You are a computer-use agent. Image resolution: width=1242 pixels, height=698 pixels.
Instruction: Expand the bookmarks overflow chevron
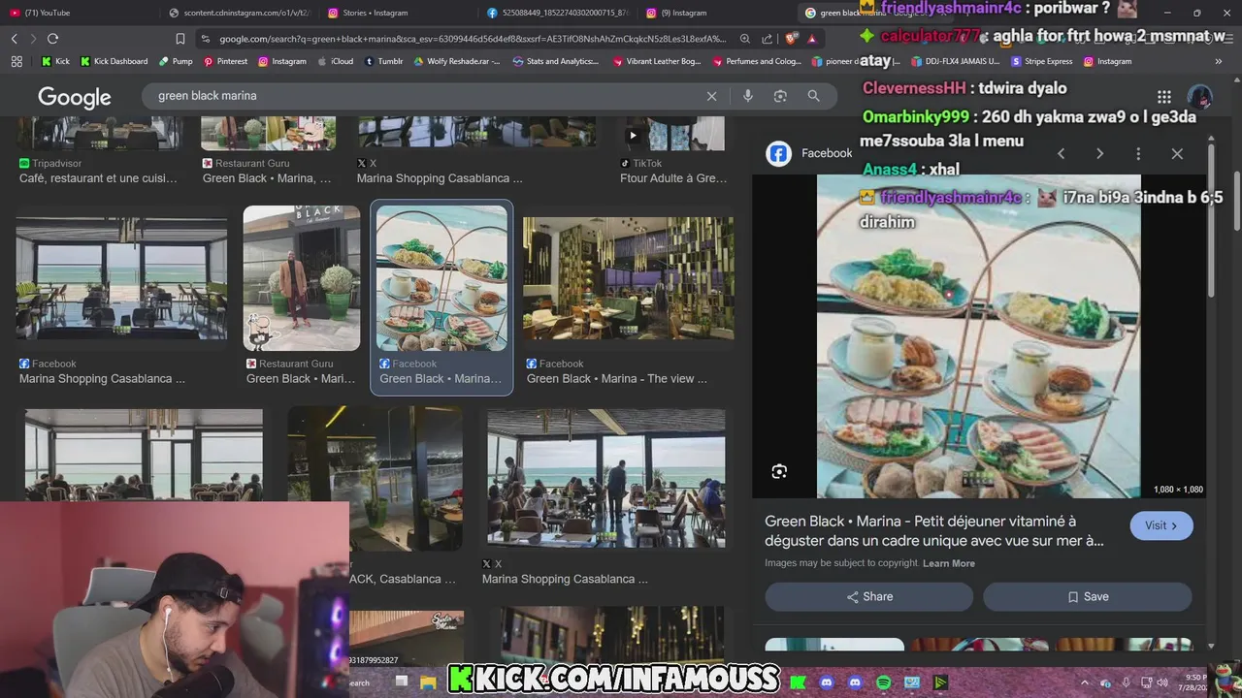tap(1219, 61)
